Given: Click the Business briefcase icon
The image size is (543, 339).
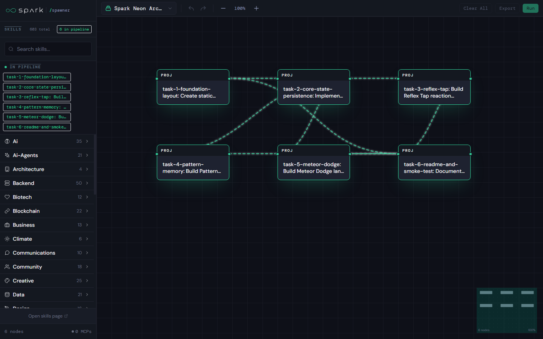Looking at the screenshot, I should [7, 225].
